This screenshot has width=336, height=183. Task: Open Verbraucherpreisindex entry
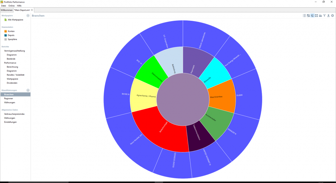pyautogui.click(x=14, y=114)
